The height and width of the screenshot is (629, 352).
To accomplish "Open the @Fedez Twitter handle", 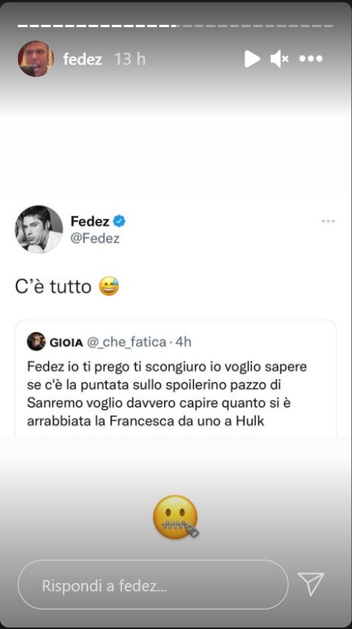I will (x=96, y=238).
